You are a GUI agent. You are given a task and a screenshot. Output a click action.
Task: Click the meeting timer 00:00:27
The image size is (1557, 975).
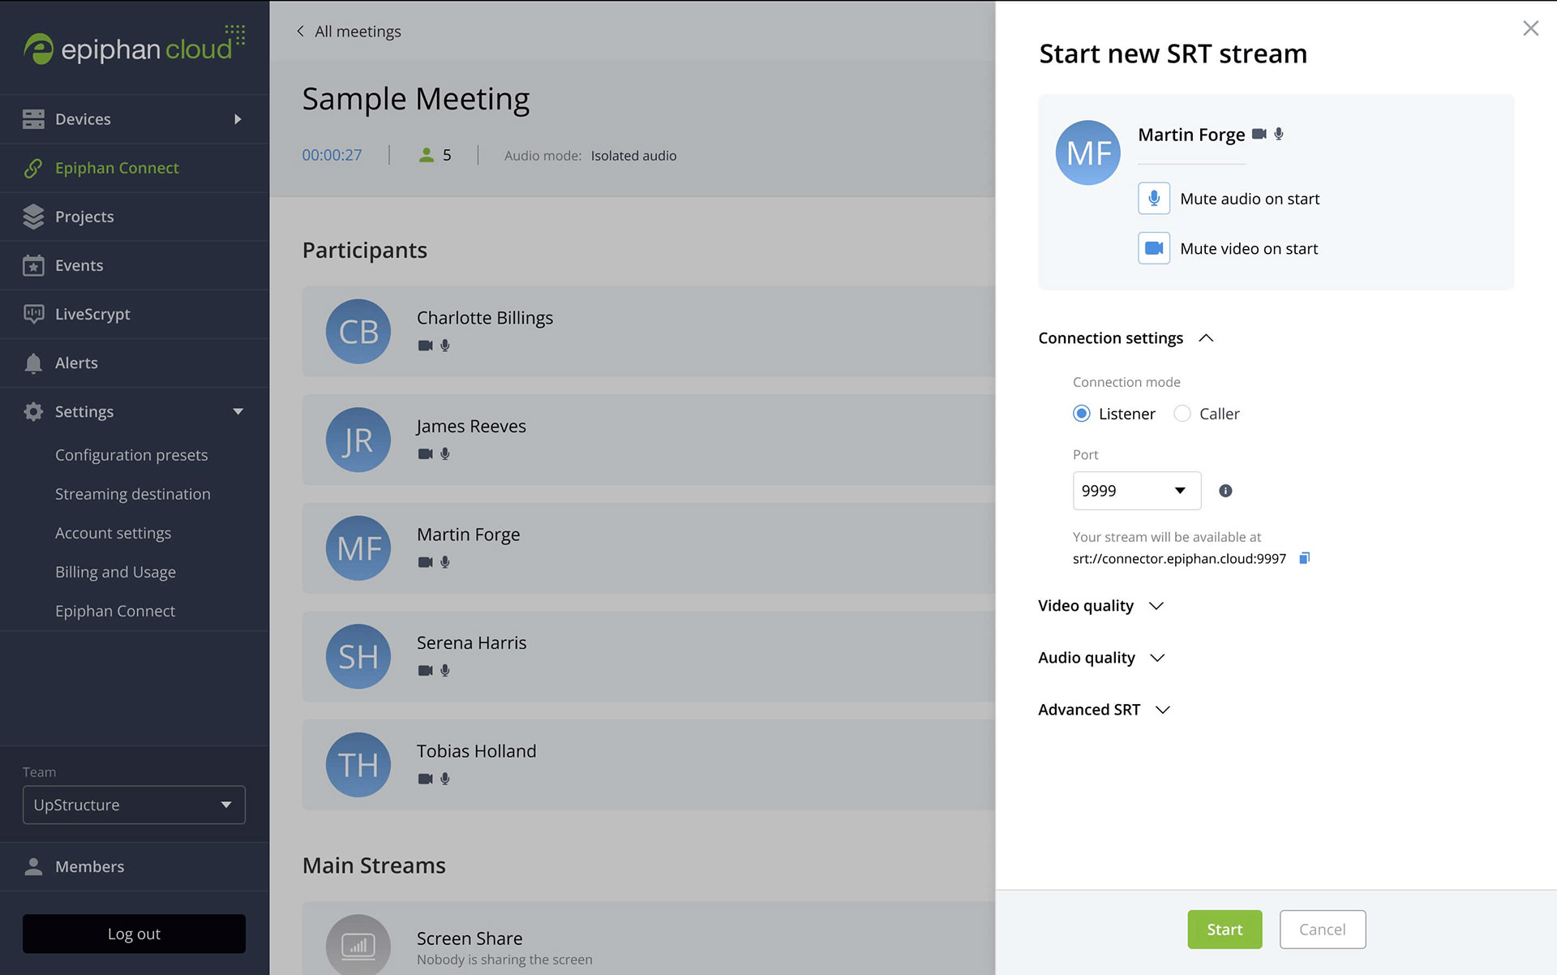(332, 155)
